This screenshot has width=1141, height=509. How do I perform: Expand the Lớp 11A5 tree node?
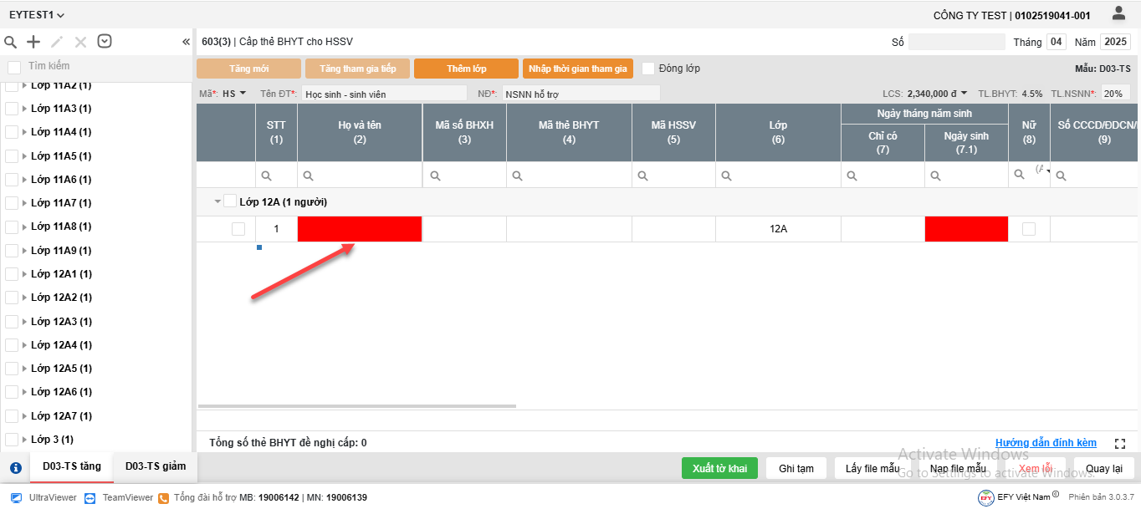point(24,156)
